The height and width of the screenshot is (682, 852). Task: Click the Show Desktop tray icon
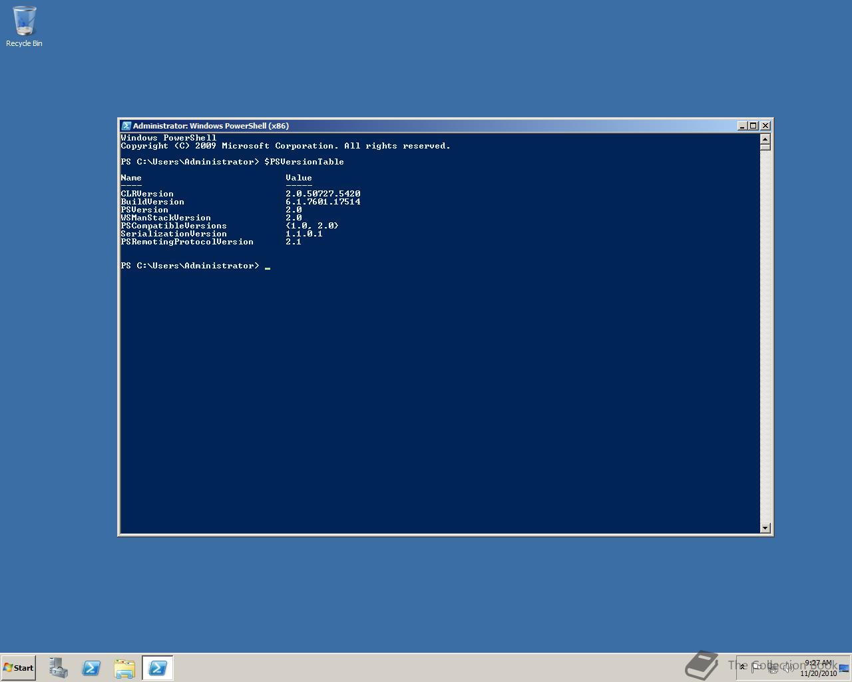pyautogui.click(x=844, y=668)
